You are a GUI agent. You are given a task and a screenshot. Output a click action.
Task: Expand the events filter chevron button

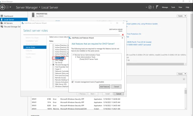point(184,79)
